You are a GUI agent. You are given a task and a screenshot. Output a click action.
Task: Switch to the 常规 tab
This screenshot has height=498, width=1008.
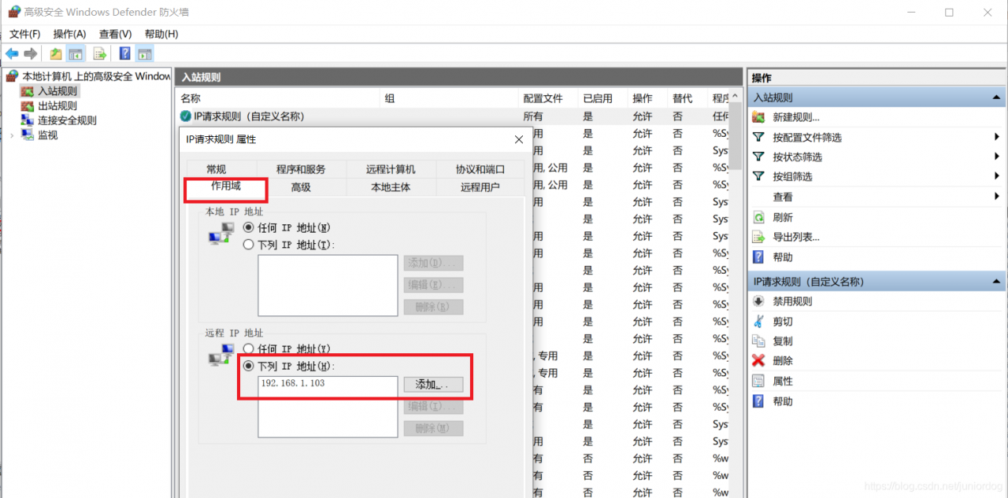click(x=217, y=169)
